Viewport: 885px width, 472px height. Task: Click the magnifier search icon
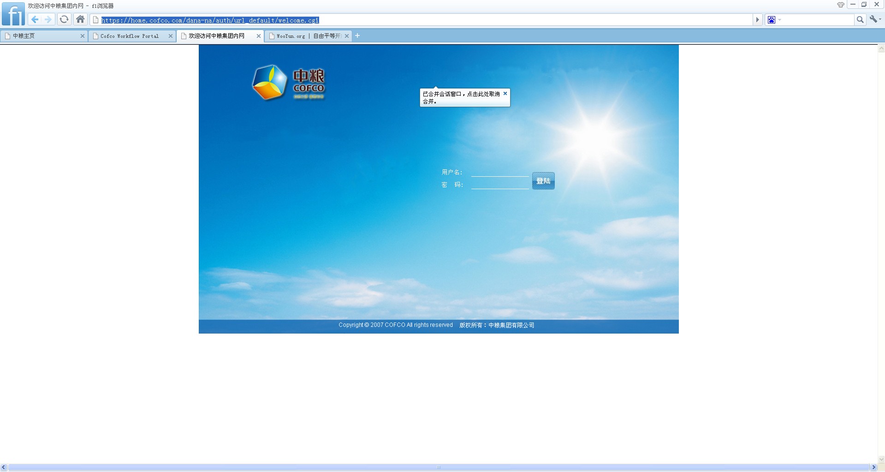point(860,20)
